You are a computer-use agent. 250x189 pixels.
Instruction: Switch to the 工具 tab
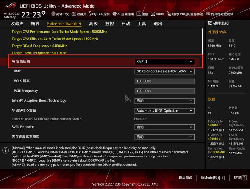[x=142, y=24]
